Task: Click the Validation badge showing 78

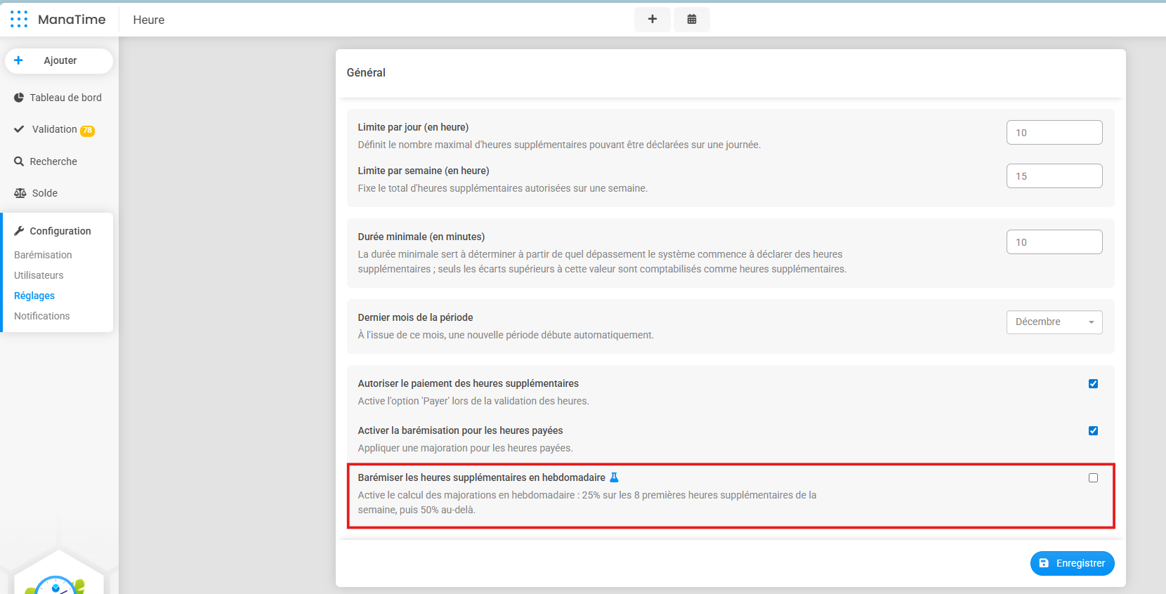Action: click(87, 130)
